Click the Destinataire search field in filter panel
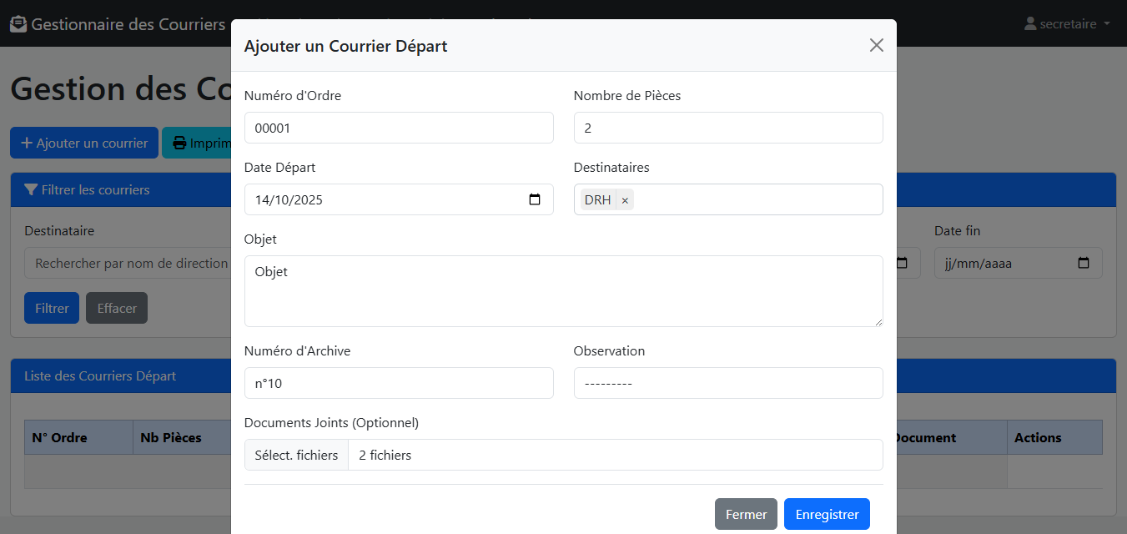The height and width of the screenshot is (534, 1127). [128, 263]
